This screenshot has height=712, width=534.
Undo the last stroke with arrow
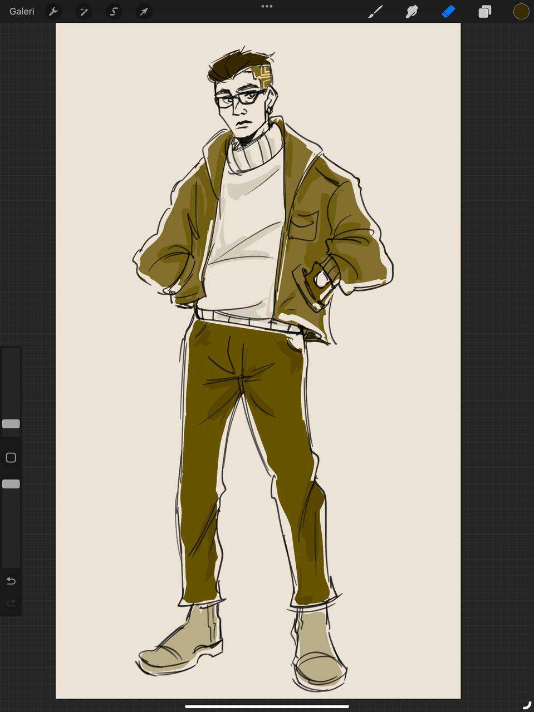tap(11, 581)
